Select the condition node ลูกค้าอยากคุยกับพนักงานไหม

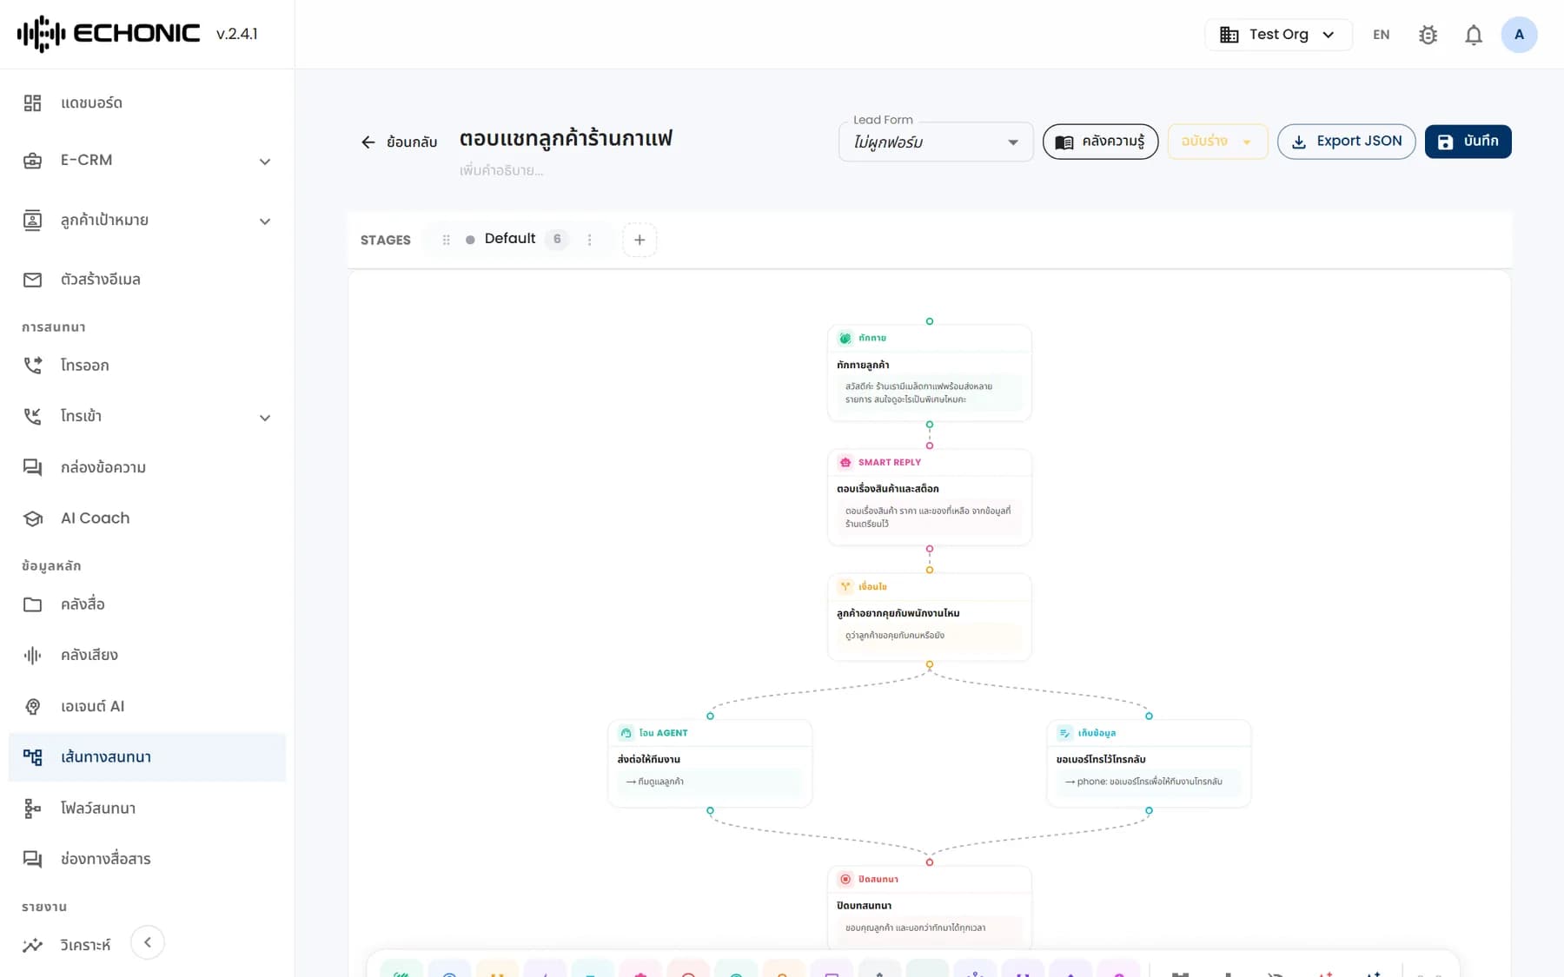click(929, 617)
